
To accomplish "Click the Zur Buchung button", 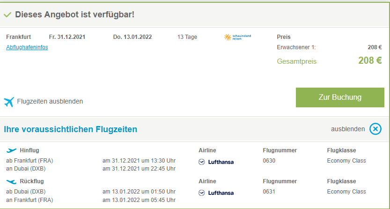I will point(340,97).
